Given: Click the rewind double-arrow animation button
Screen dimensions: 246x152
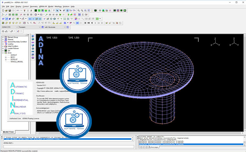Looking at the screenshot, I should click(x=89, y=23).
